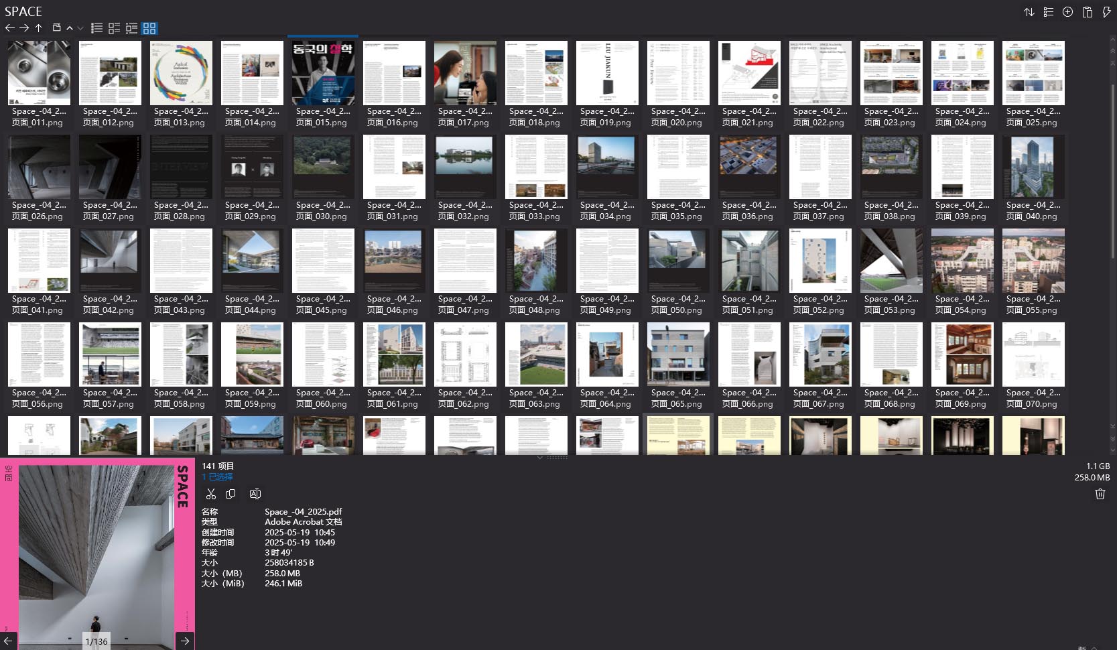Click the new folder icon in the toolbar
Screen dimensions: 1117x650
57,28
